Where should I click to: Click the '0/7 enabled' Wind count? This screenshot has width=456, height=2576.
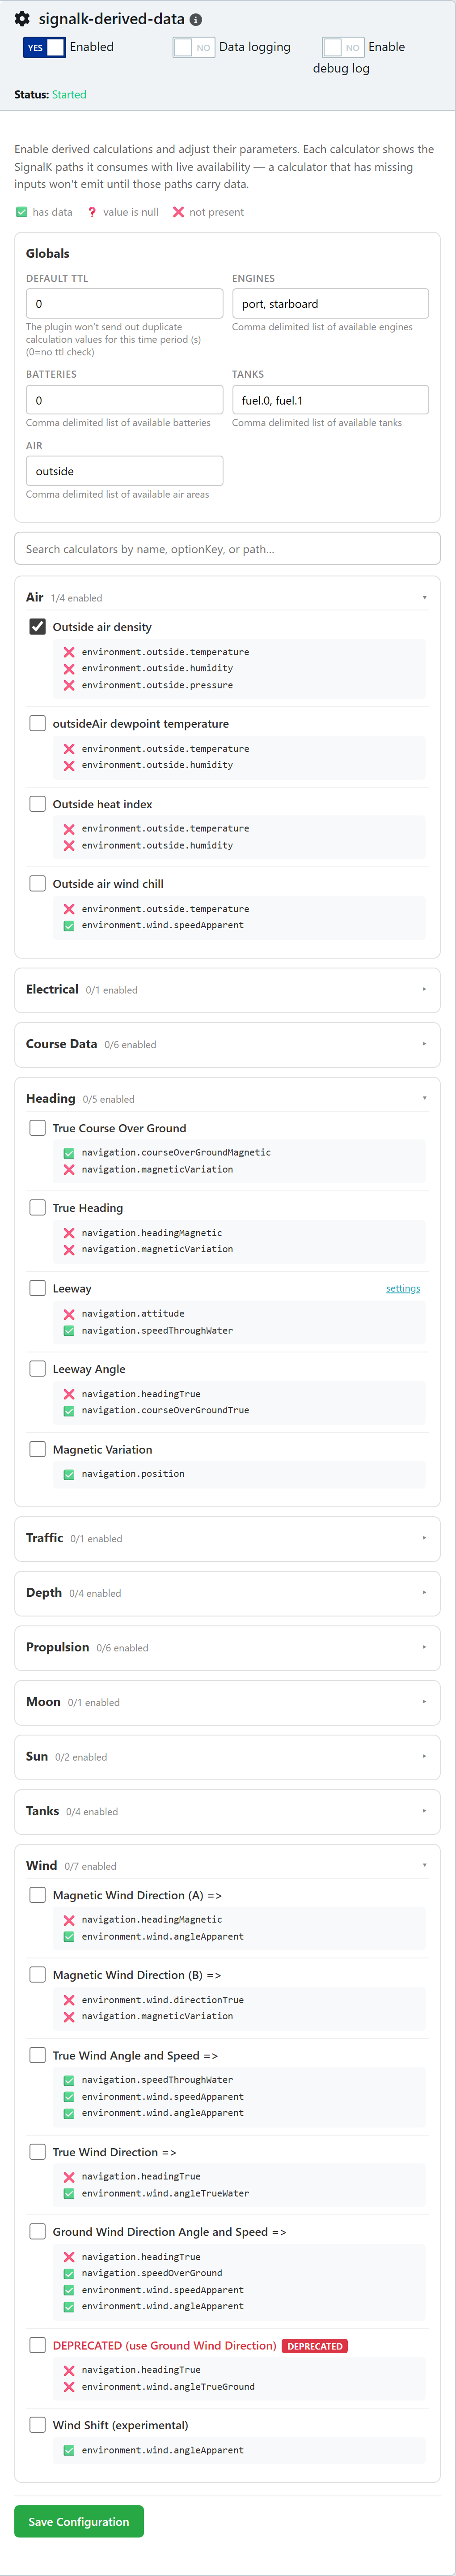pyautogui.click(x=90, y=1866)
